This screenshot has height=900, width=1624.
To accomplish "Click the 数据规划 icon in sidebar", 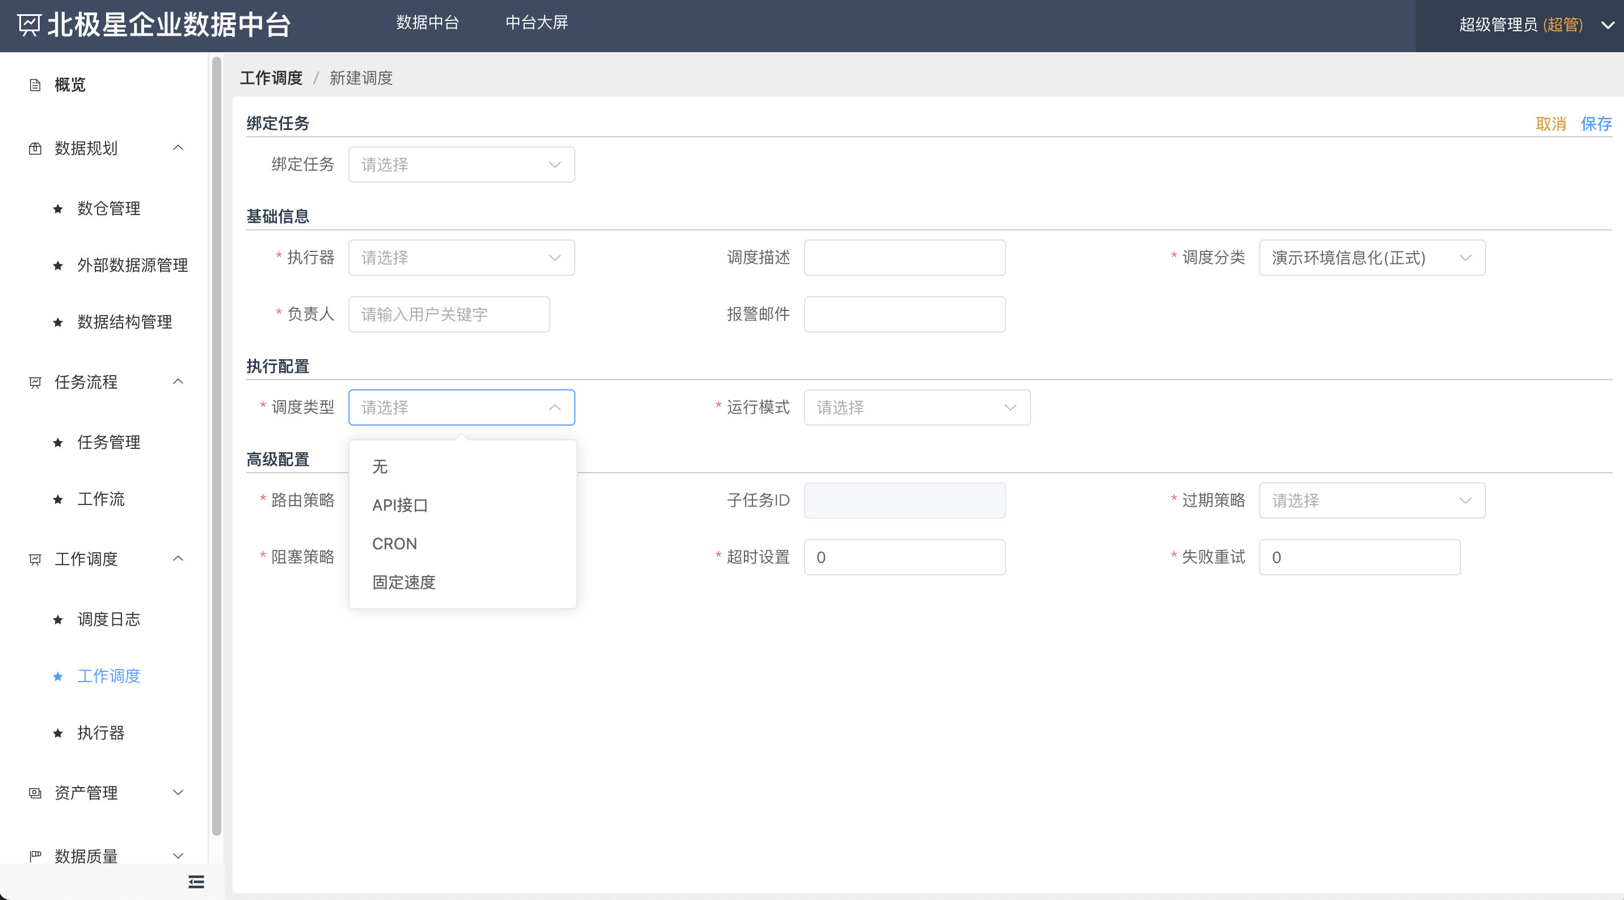I will tap(35, 149).
